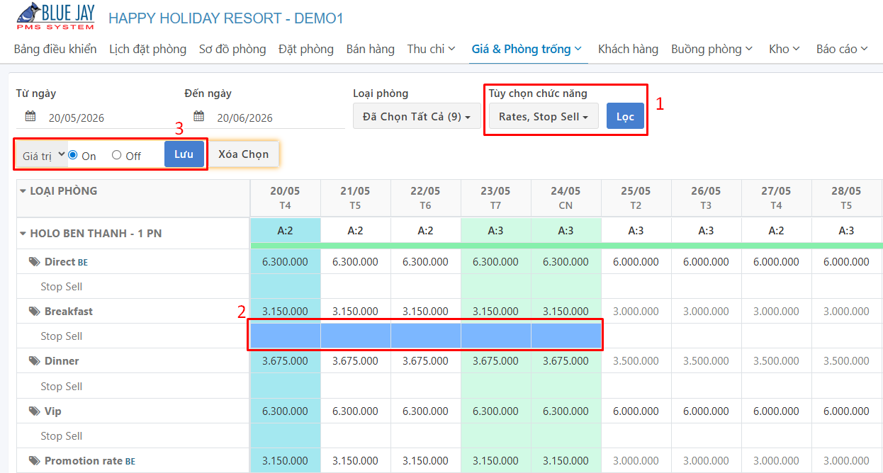Click calendar icon beside Đến ngày
Screen dimensions: 883x473
point(199,116)
